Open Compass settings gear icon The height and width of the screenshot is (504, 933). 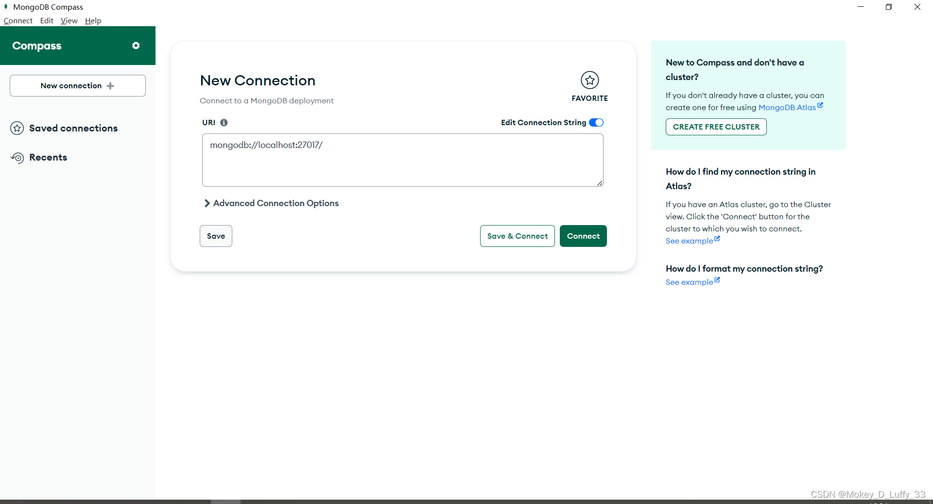pos(136,46)
